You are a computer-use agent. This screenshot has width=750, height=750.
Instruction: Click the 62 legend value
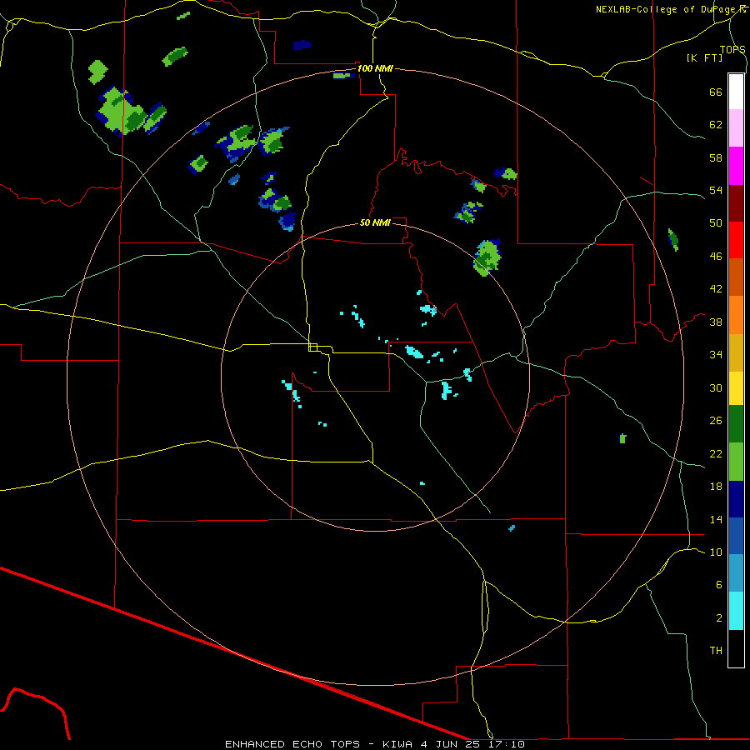[x=716, y=125]
